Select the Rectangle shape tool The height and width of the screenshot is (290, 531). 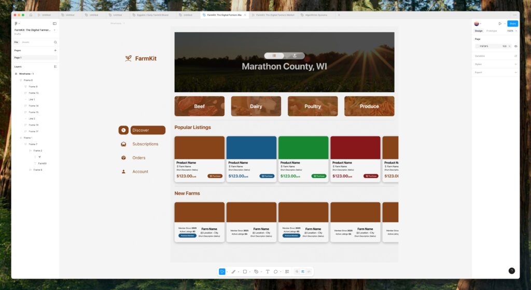(245, 271)
